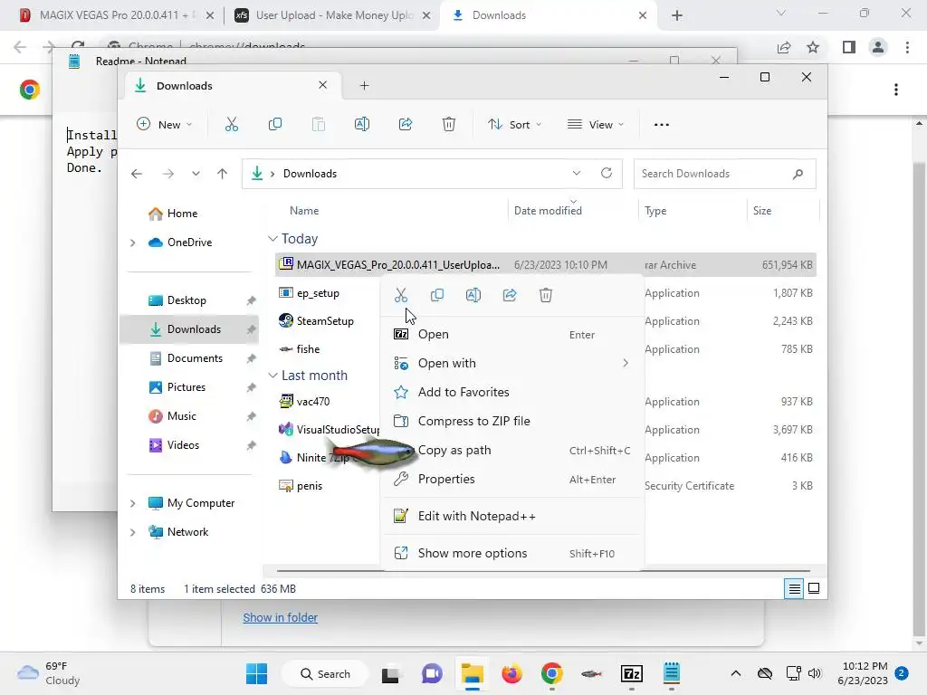
Task: Switch to details view layout icon
Action: 794,588
